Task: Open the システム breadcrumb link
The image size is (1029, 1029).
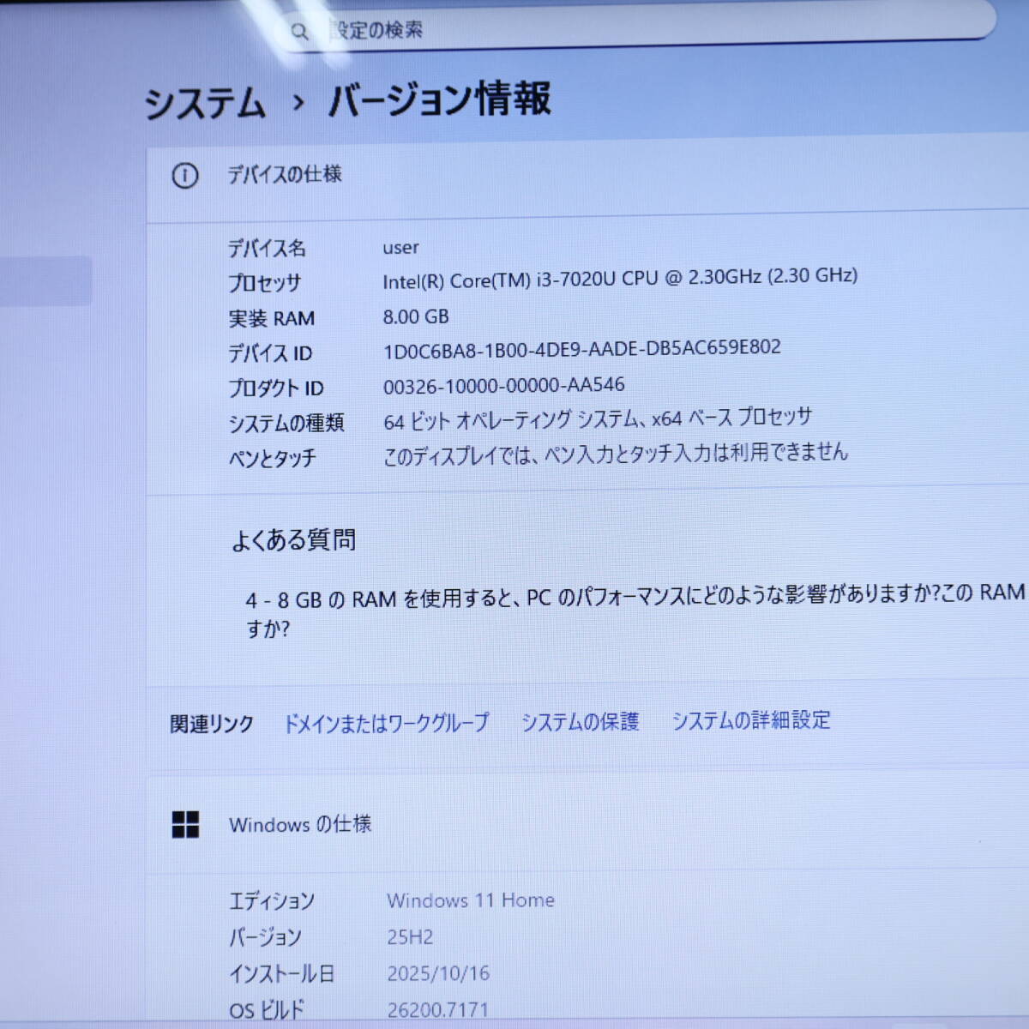Action: tap(205, 104)
